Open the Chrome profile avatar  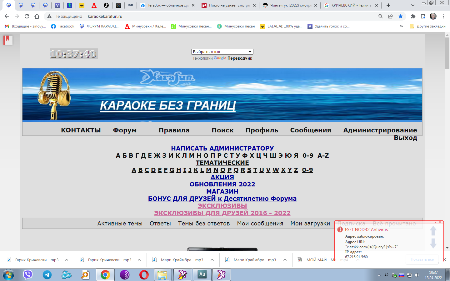tap(433, 16)
